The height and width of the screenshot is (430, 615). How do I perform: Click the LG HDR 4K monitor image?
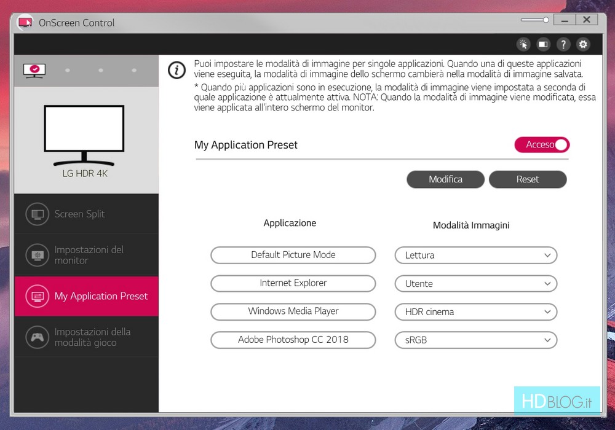point(84,135)
